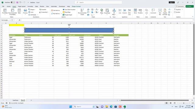Open the 3D Map tool
This screenshot has width=195, height=109.
[114, 12]
